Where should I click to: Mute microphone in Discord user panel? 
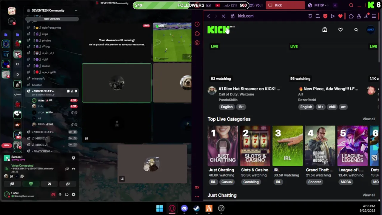coord(60,195)
